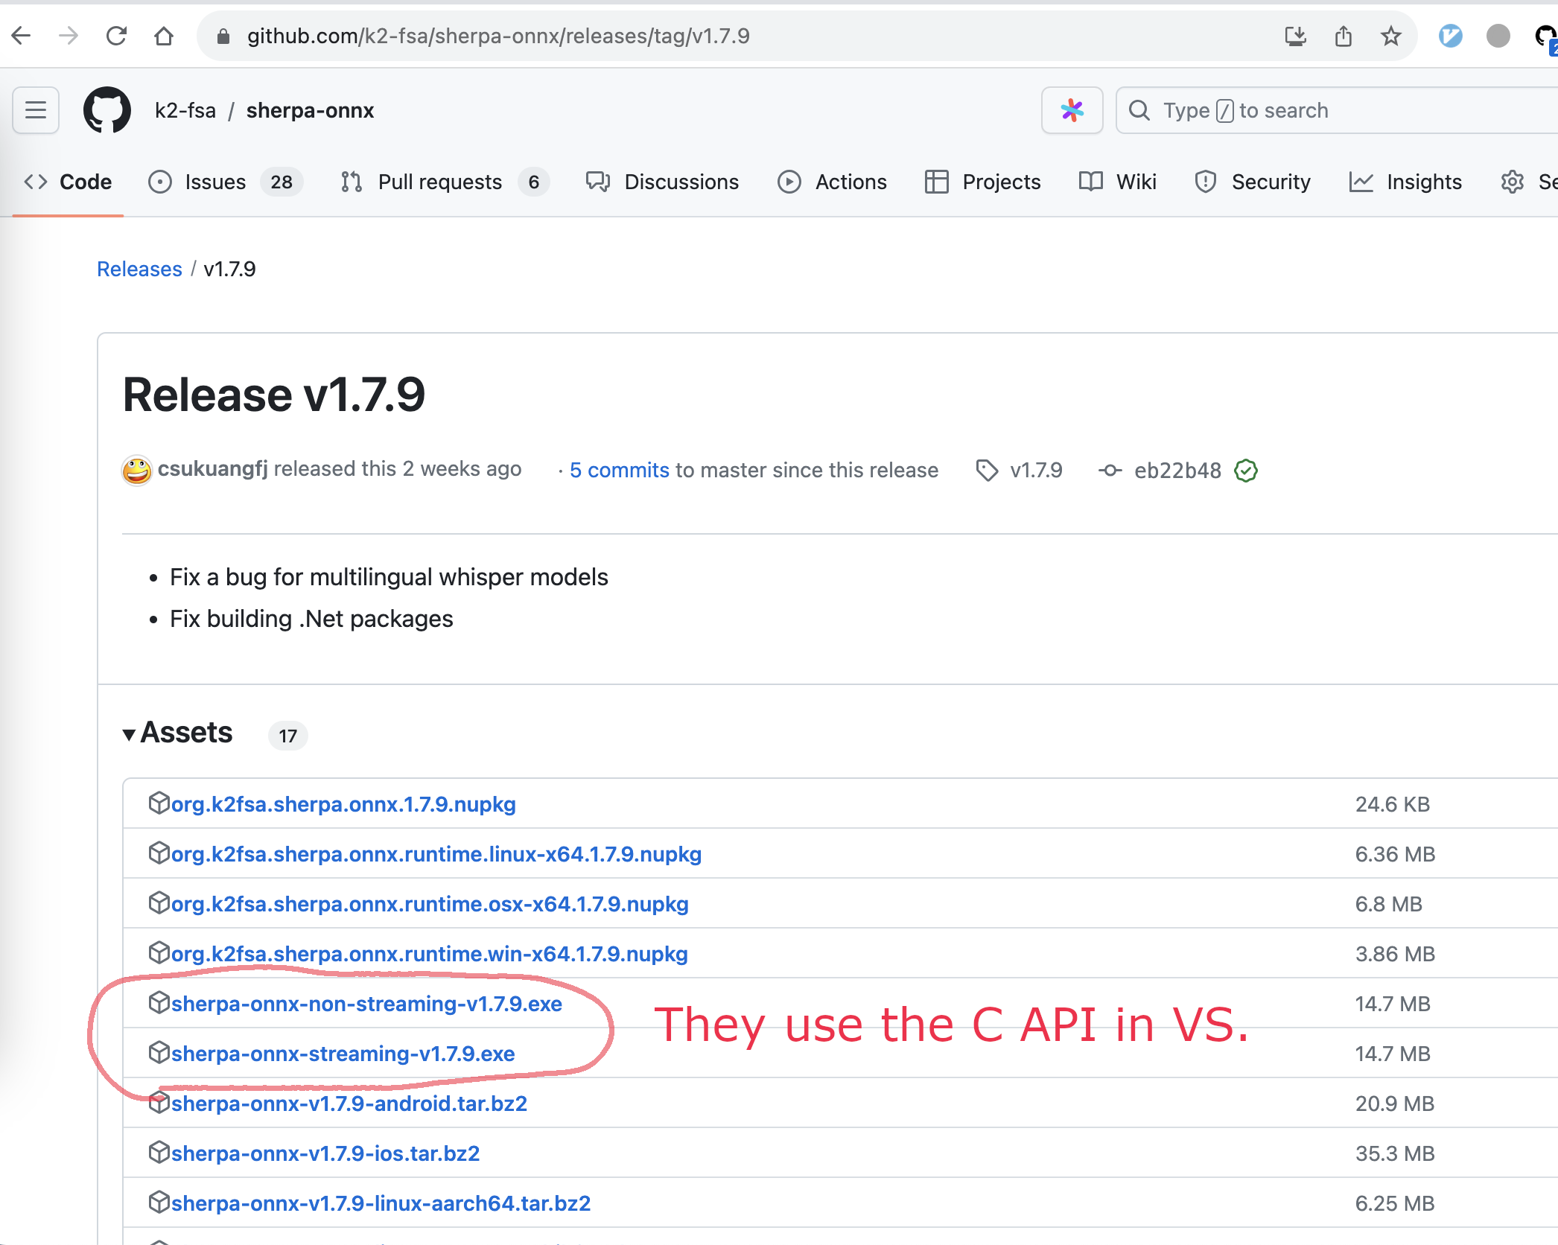1558x1245 pixels.
Task: Click the 5 commits link
Action: 619,470
